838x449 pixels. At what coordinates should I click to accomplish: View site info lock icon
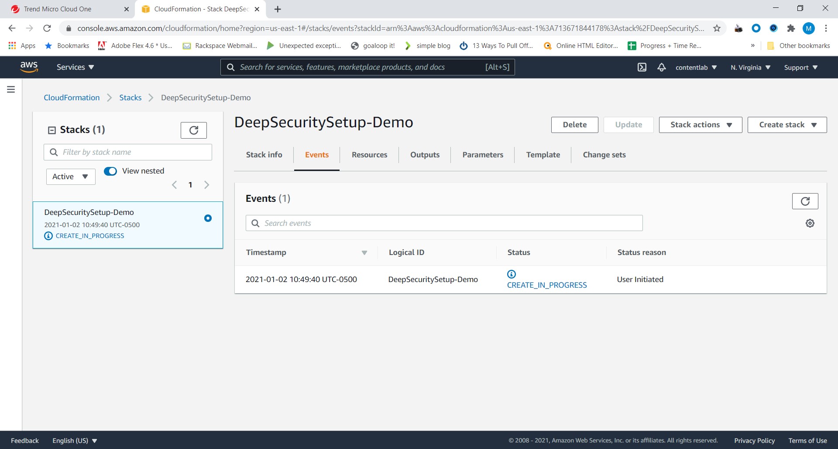[x=68, y=28]
